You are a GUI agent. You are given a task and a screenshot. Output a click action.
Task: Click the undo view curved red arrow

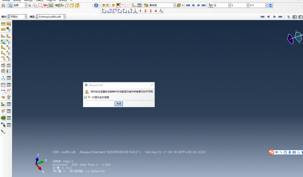124,5
